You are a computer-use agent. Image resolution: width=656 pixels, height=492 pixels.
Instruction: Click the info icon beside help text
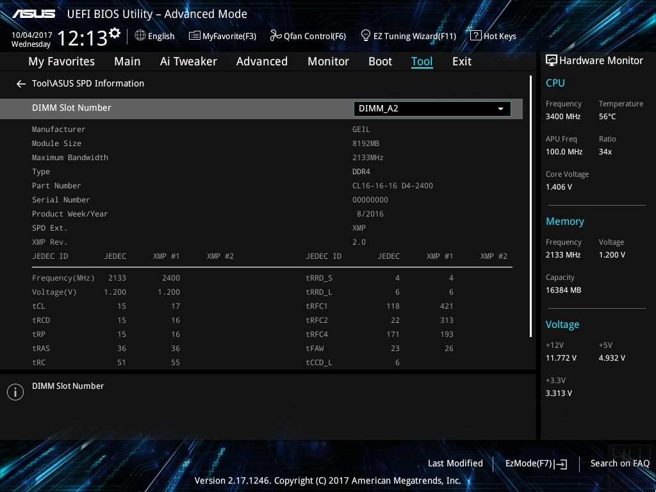(15, 392)
